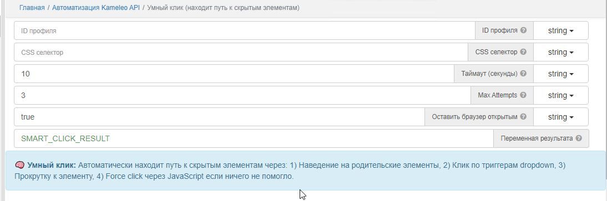The height and width of the screenshot is (201, 607).
Task: Click the Умный клик breadcrumb text
Action: 224,8
